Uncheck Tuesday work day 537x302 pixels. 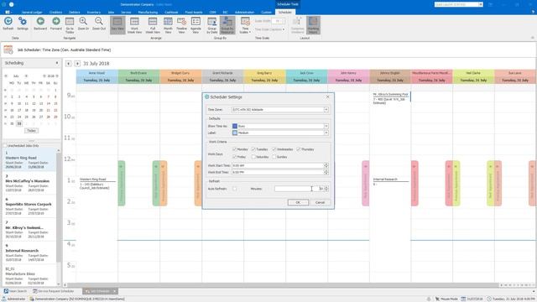coord(253,149)
